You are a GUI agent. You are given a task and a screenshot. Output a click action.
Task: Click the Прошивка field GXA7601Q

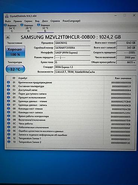click(x=72, y=43)
